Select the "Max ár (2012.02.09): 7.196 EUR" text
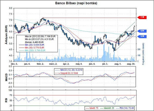154x111 pixels. pos(40,36)
